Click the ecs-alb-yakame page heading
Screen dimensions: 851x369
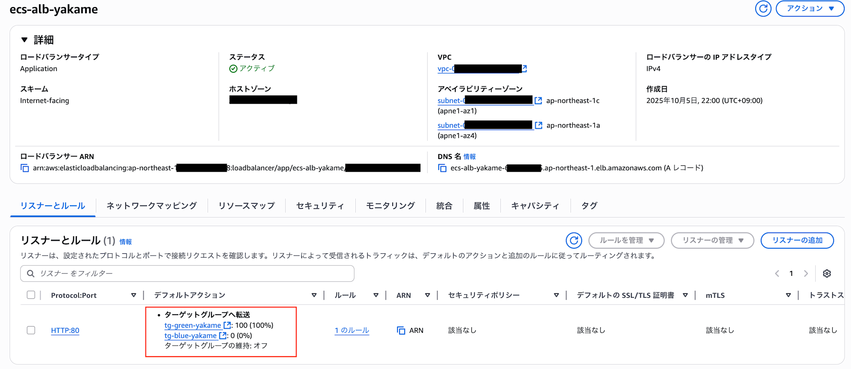[54, 9]
